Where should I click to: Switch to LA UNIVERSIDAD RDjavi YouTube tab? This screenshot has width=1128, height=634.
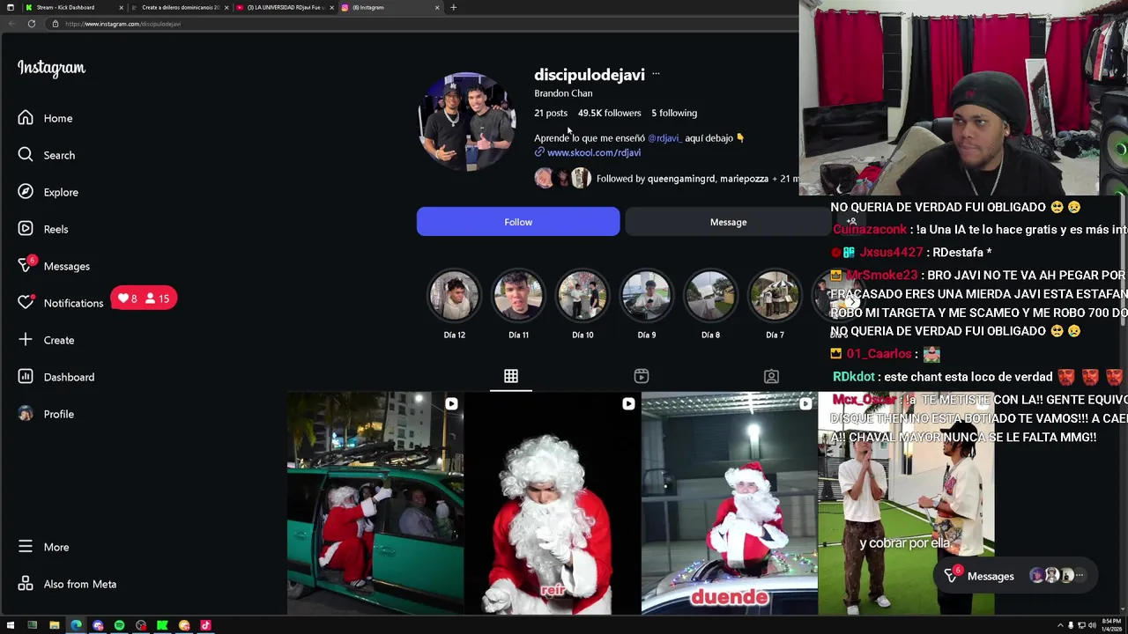click(x=286, y=7)
